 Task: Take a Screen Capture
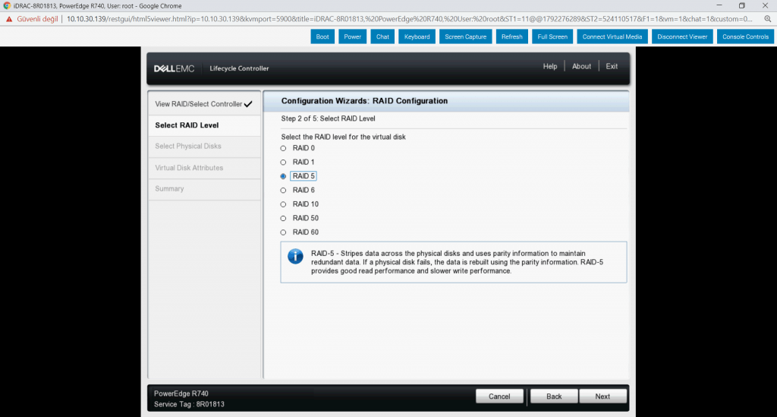465,36
